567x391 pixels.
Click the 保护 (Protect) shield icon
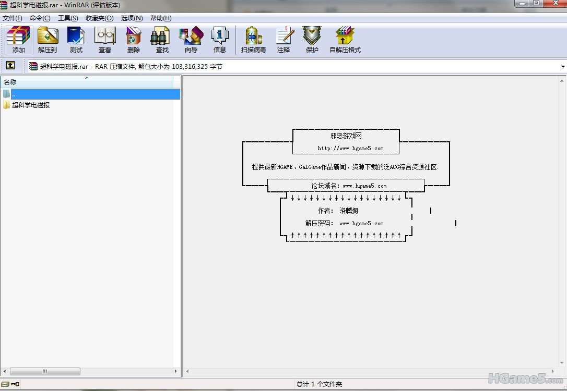coord(312,40)
